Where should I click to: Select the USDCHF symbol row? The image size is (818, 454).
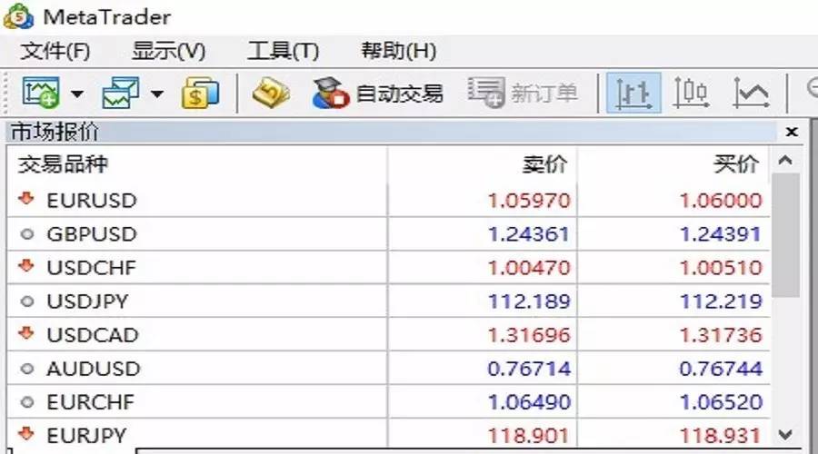(x=389, y=267)
